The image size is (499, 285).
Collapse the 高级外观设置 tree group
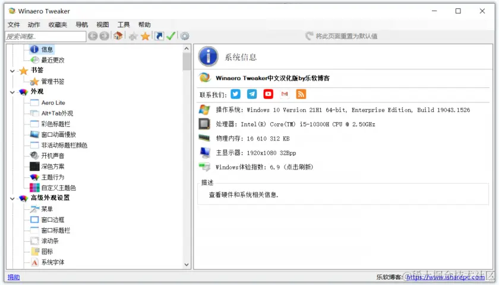tap(12, 198)
